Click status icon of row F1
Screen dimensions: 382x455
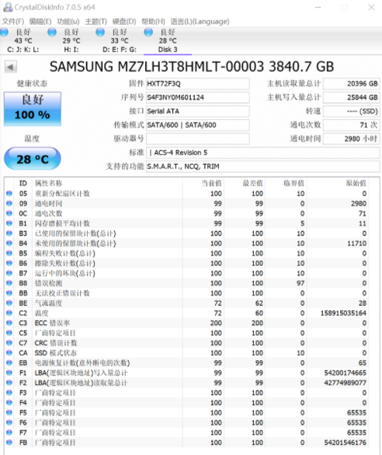tap(9, 373)
